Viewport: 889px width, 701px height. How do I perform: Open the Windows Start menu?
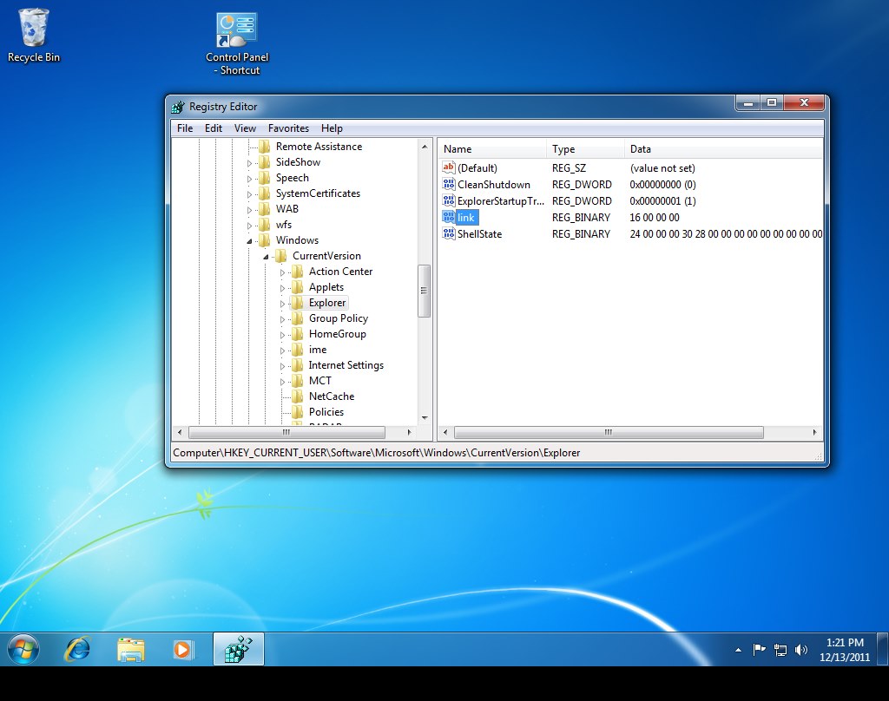coord(23,650)
